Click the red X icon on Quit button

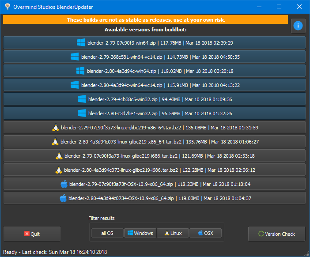click(x=27, y=234)
